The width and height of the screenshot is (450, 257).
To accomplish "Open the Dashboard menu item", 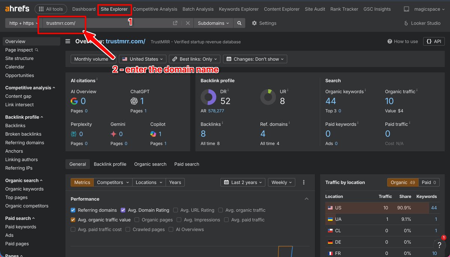I will (84, 9).
